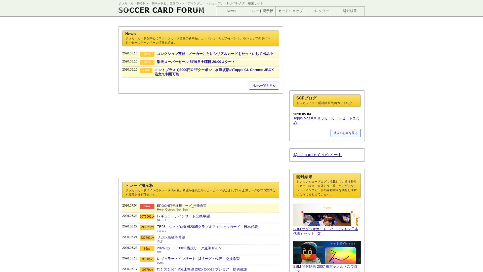
Task: Click the Swallows mascot autographed card thumbnail
Action: tap(327, 252)
